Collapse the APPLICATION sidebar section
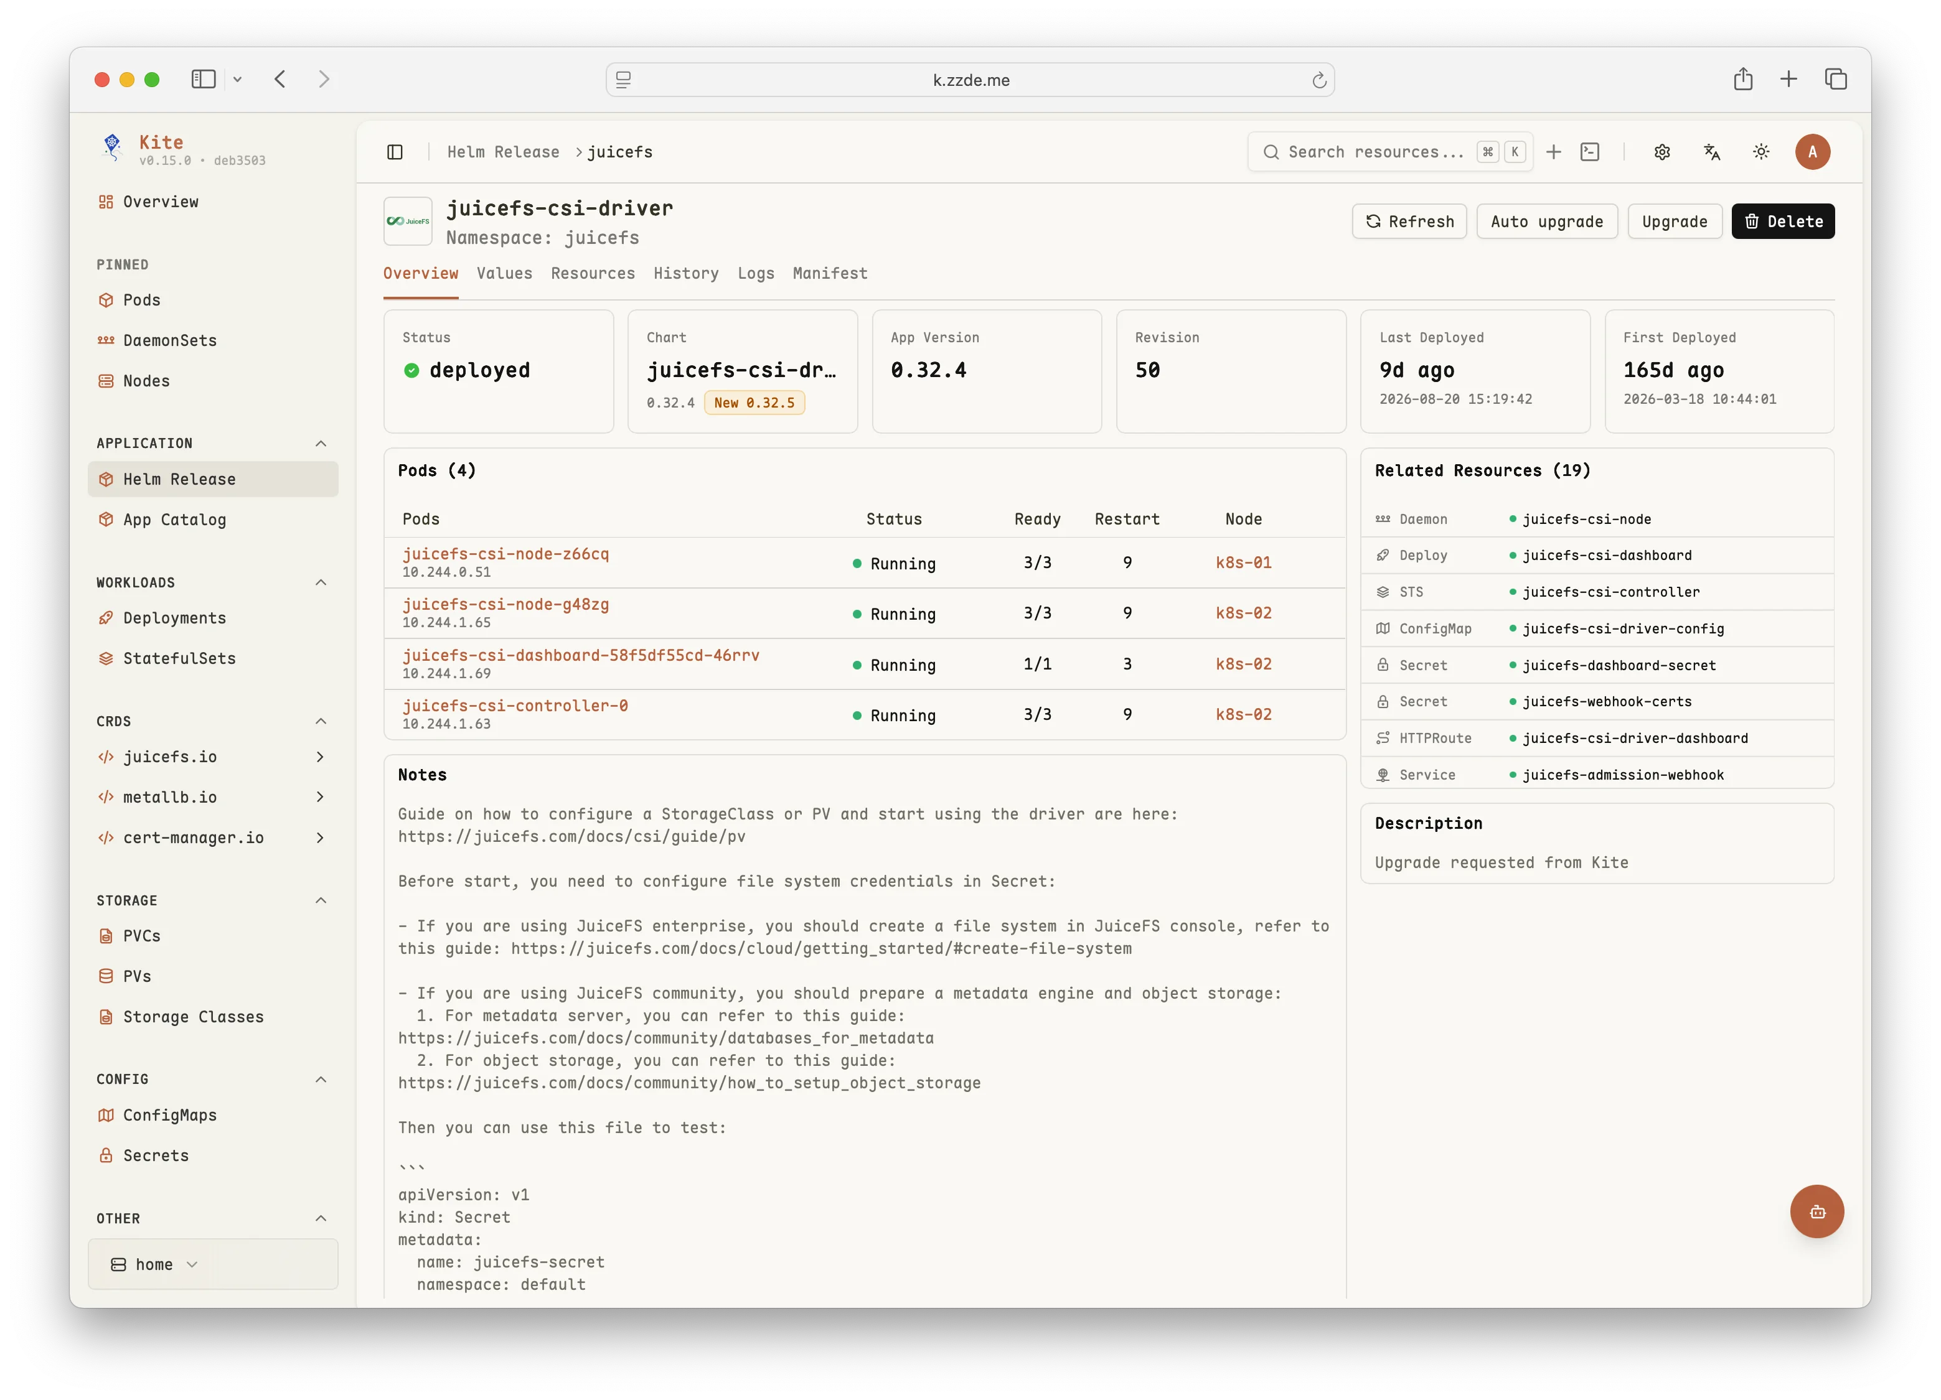The width and height of the screenshot is (1941, 1400). (x=321, y=443)
